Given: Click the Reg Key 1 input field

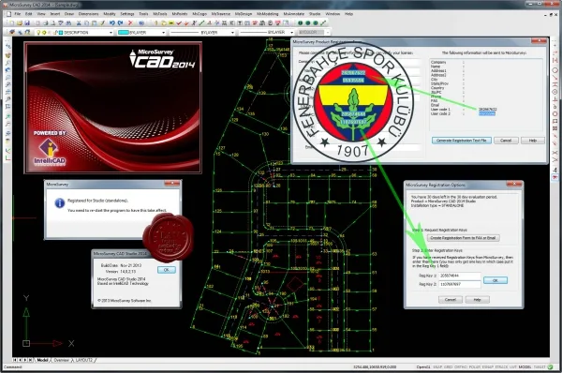Looking at the screenshot, I should [x=459, y=276].
